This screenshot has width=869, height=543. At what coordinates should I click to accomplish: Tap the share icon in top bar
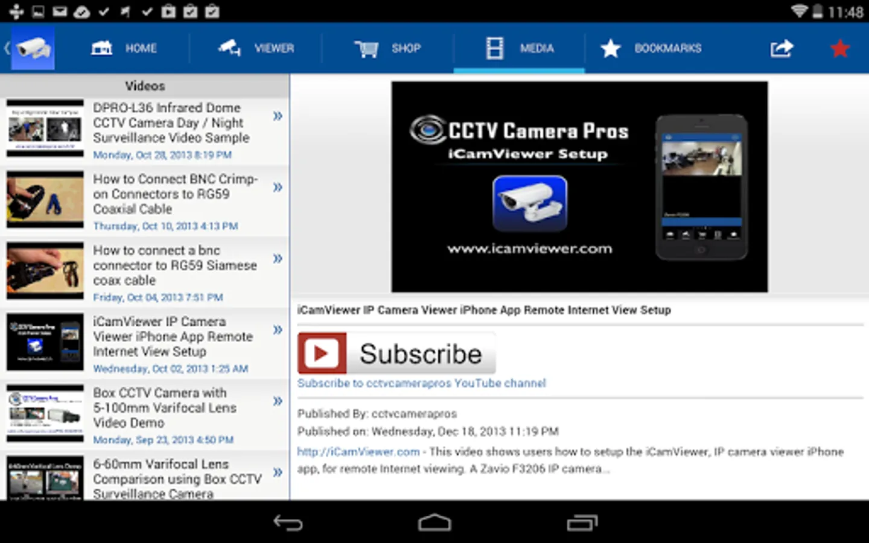tap(781, 48)
